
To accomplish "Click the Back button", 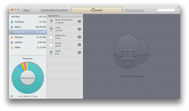I will (x=26, y=10).
